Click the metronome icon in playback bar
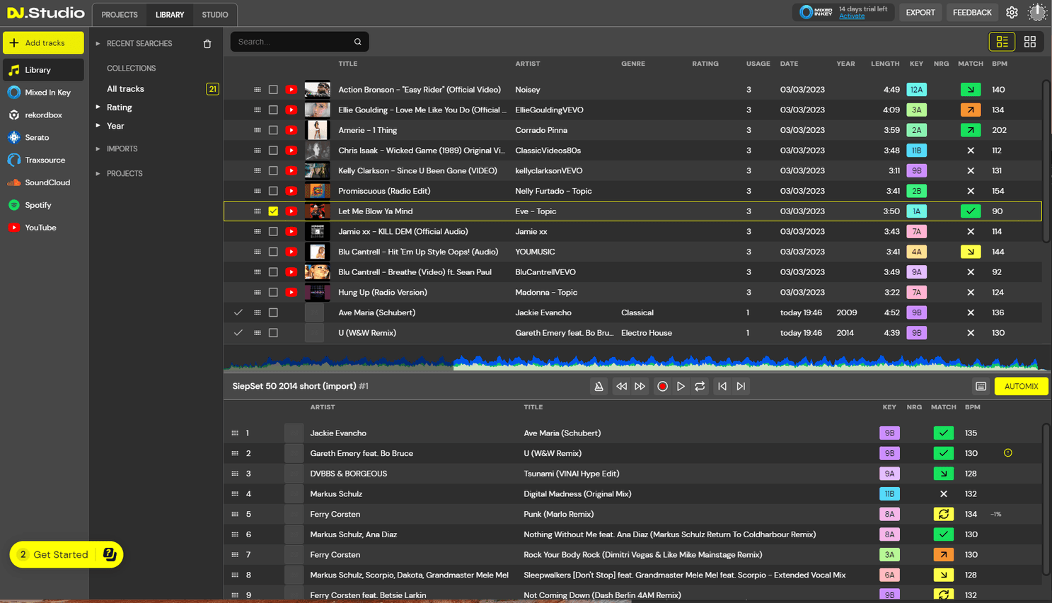This screenshot has width=1052, height=603. coord(599,386)
